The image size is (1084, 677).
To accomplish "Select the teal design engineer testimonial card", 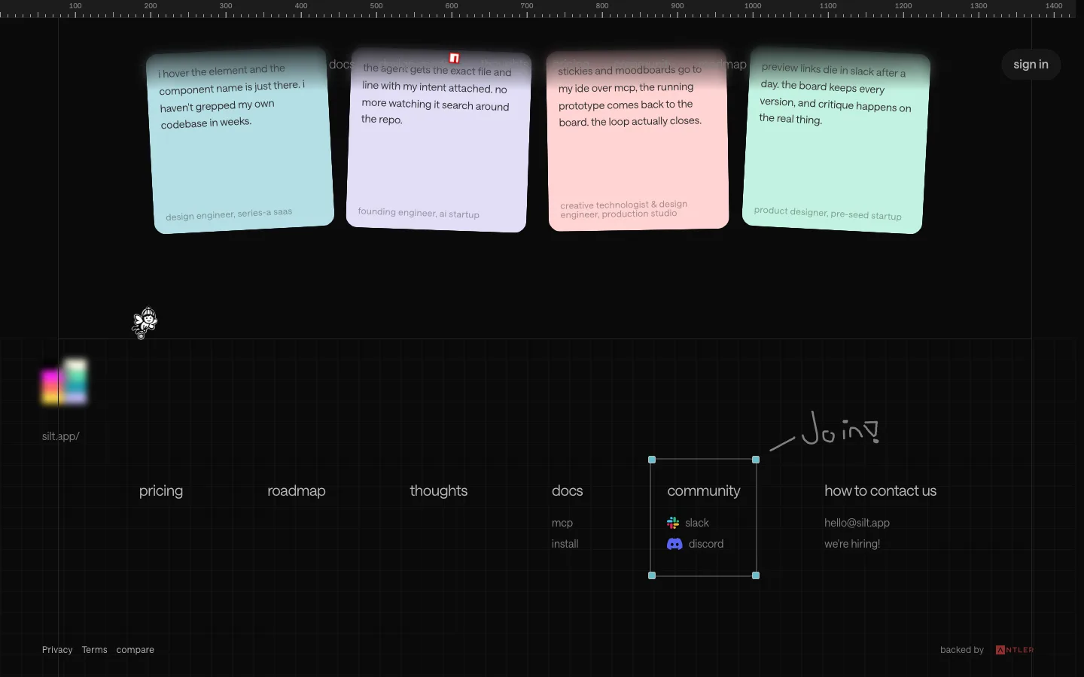I will 240,141.
